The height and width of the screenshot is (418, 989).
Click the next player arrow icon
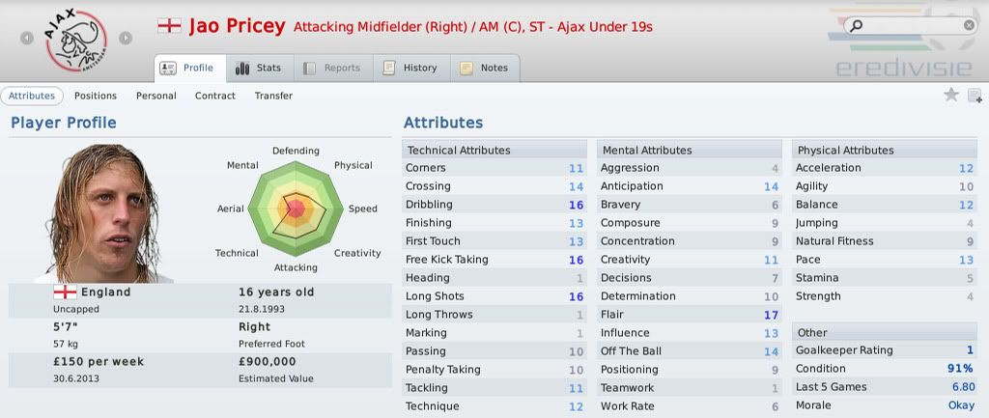tap(126, 38)
